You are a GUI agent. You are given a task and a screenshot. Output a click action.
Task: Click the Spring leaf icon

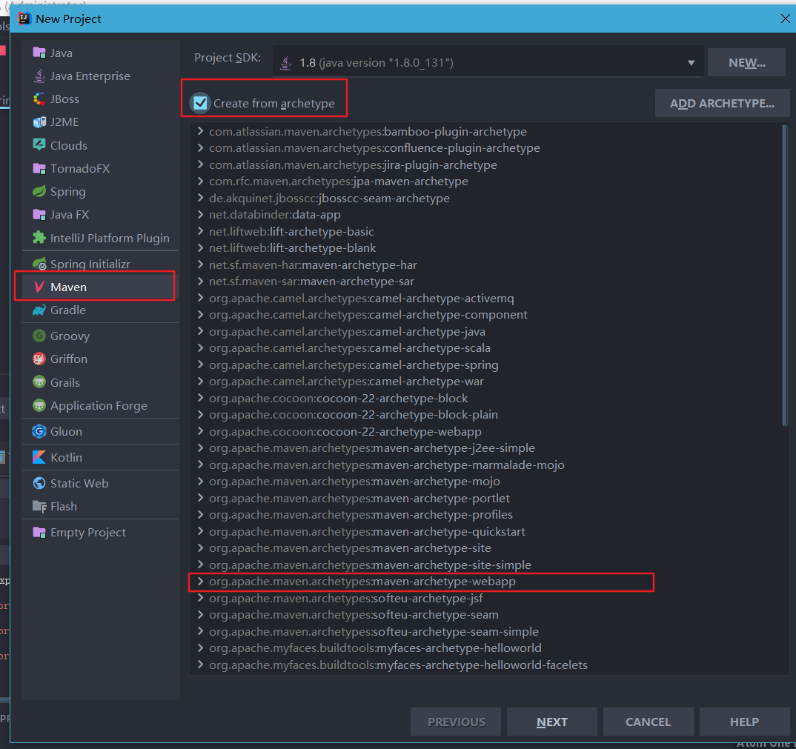click(39, 191)
